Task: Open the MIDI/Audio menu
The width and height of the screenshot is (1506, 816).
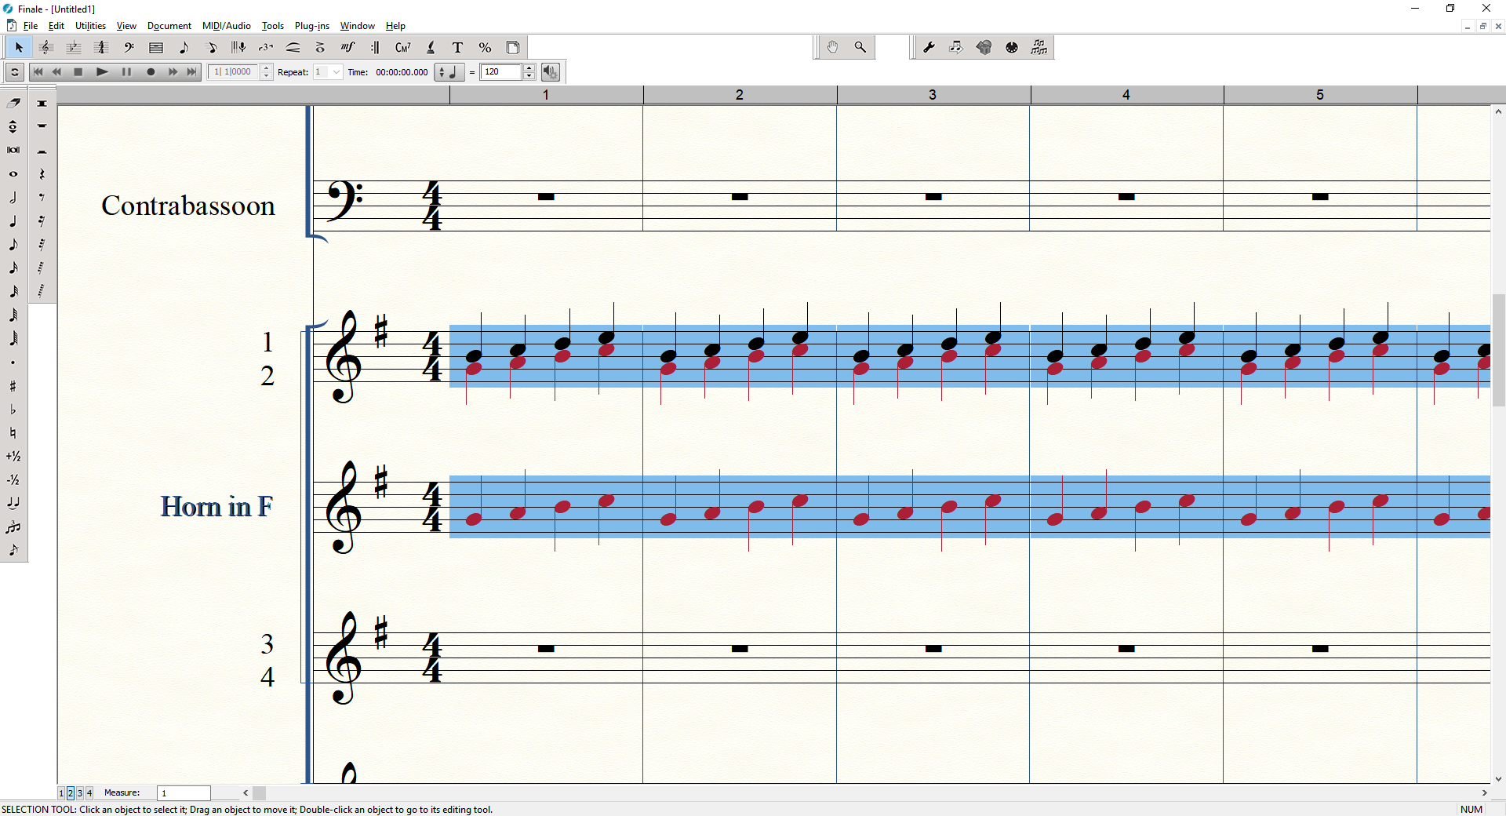Action: tap(226, 26)
